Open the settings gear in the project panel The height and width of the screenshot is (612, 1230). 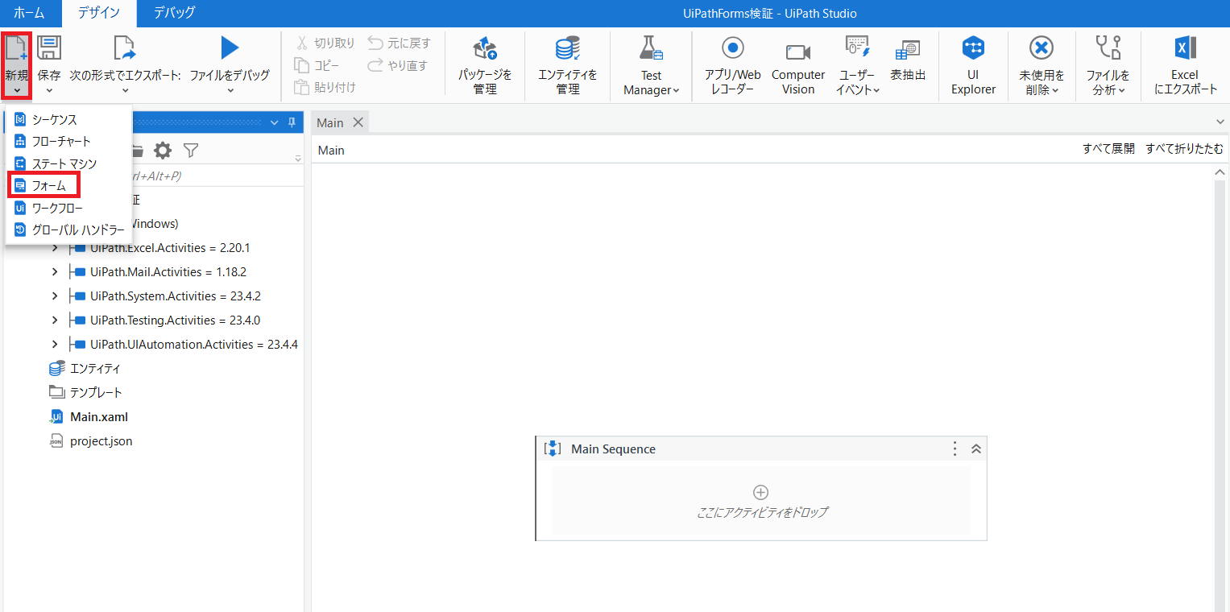(164, 151)
